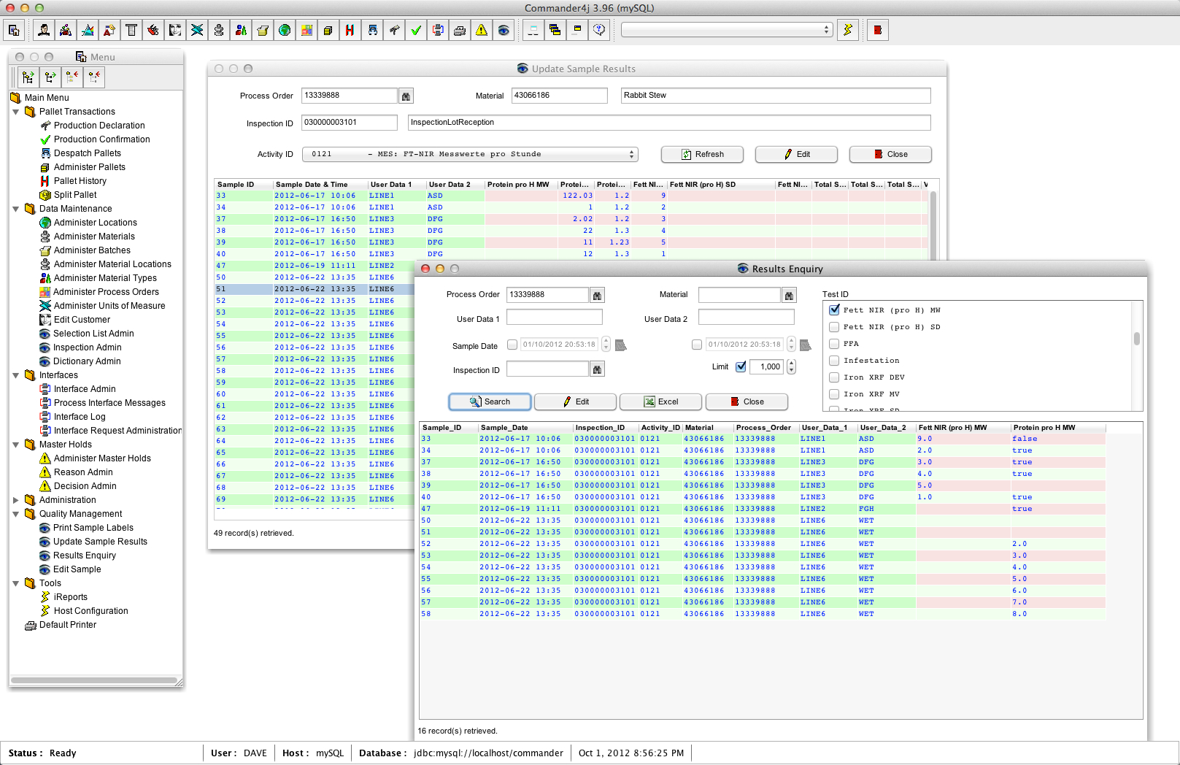Click the green checkmark toolbar icon
The height and width of the screenshot is (765, 1180).
pyautogui.click(x=416, y=30)
